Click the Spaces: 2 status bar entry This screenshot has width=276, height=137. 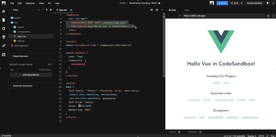tap(252, 136)
